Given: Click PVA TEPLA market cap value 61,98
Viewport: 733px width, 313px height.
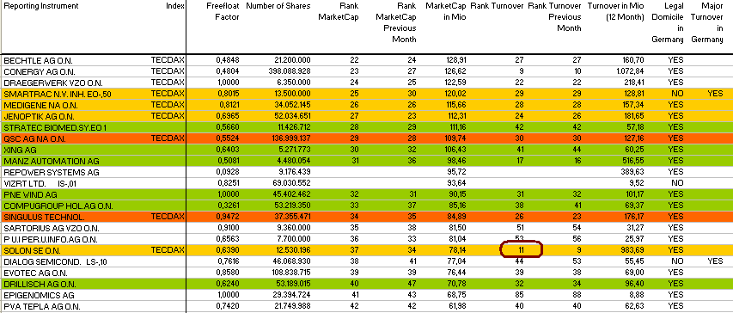Looking at the screenshot, I should tap(457, 306).
